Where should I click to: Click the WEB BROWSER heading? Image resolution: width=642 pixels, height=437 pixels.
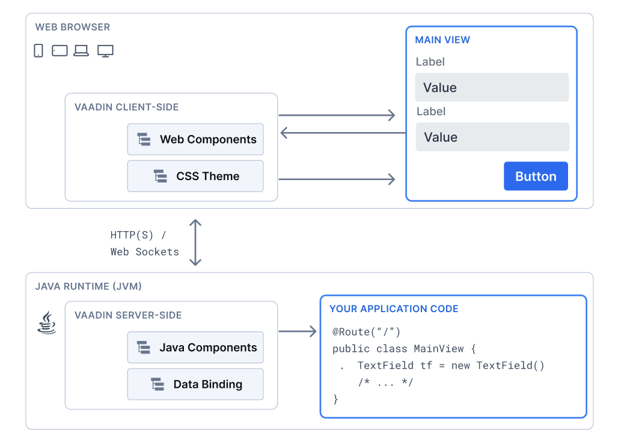pyautogui.click(x=73, y=27)
